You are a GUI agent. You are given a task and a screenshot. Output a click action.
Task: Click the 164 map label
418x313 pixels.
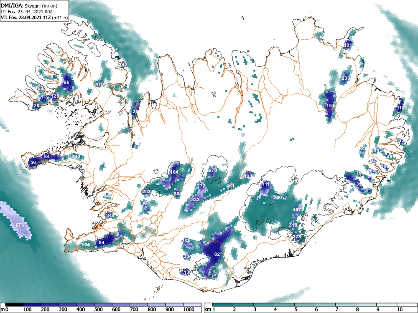(174, 172)
